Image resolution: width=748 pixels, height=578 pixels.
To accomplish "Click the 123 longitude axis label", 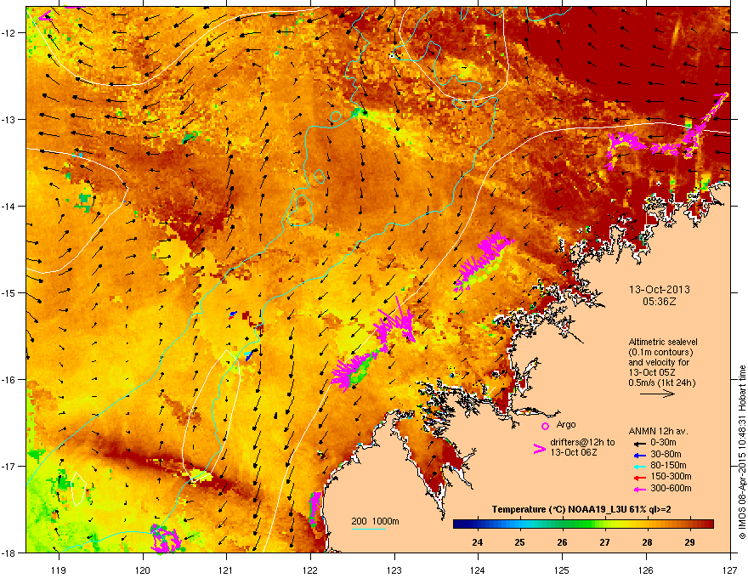I will (x=394, y=569).
